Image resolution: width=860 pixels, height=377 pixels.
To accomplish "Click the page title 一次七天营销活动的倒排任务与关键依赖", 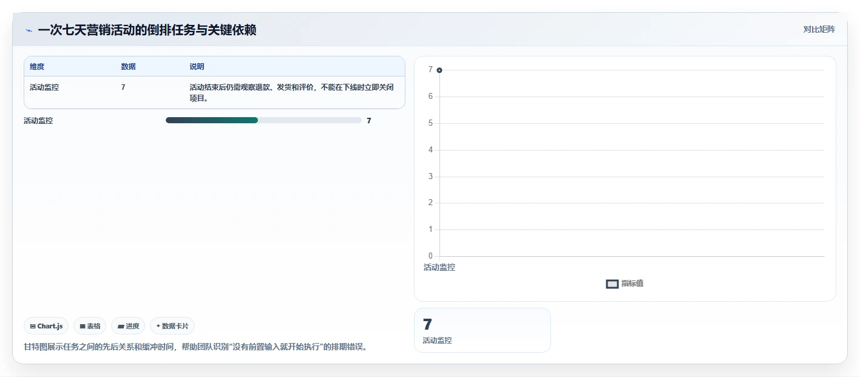I will 147,30.
